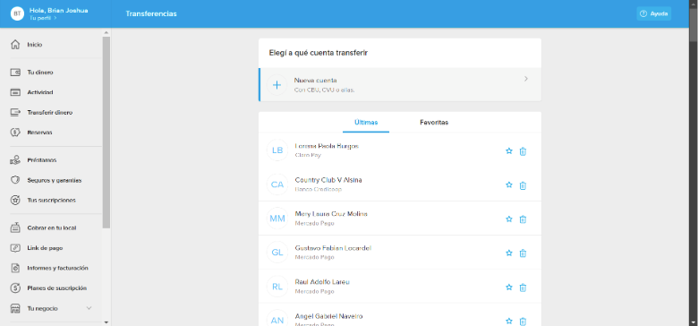Select Country Club V Alsina recipient name
The width and height of the screenshot is (698, 326).
(x=328, y=180)
